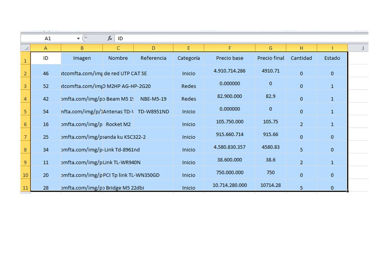Click the Cantidad header cell
The width and height of the screenshot is (370, 277).
(301, 58)
